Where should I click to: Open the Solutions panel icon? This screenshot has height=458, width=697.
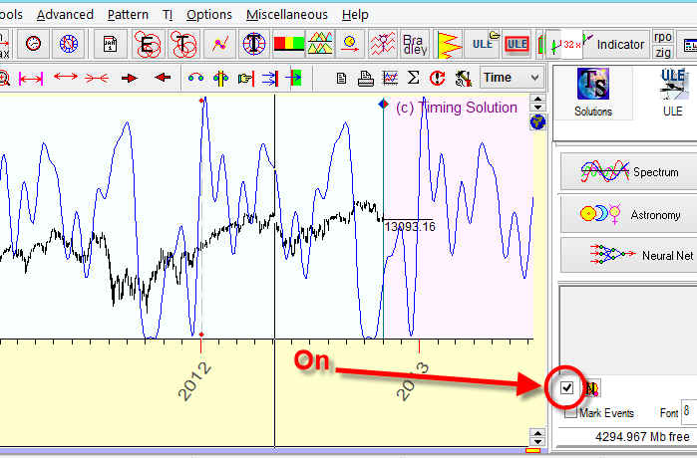(592, 92)
